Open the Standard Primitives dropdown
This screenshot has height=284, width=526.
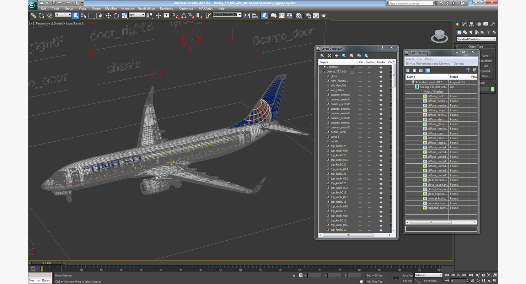[476, 39]
